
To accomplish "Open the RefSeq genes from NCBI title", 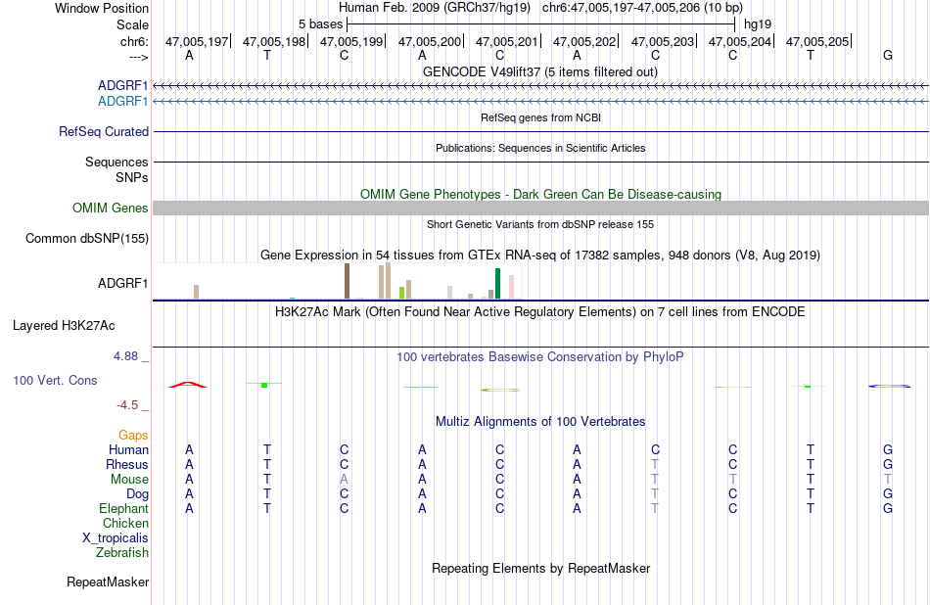I will point(540,117).
